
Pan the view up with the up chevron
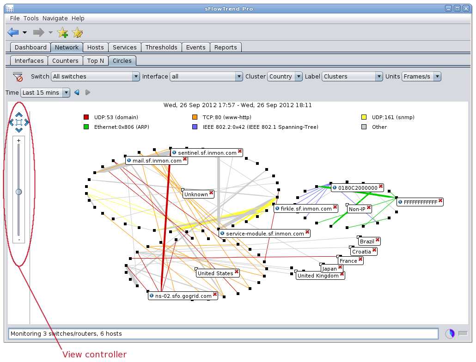(19, 115)
